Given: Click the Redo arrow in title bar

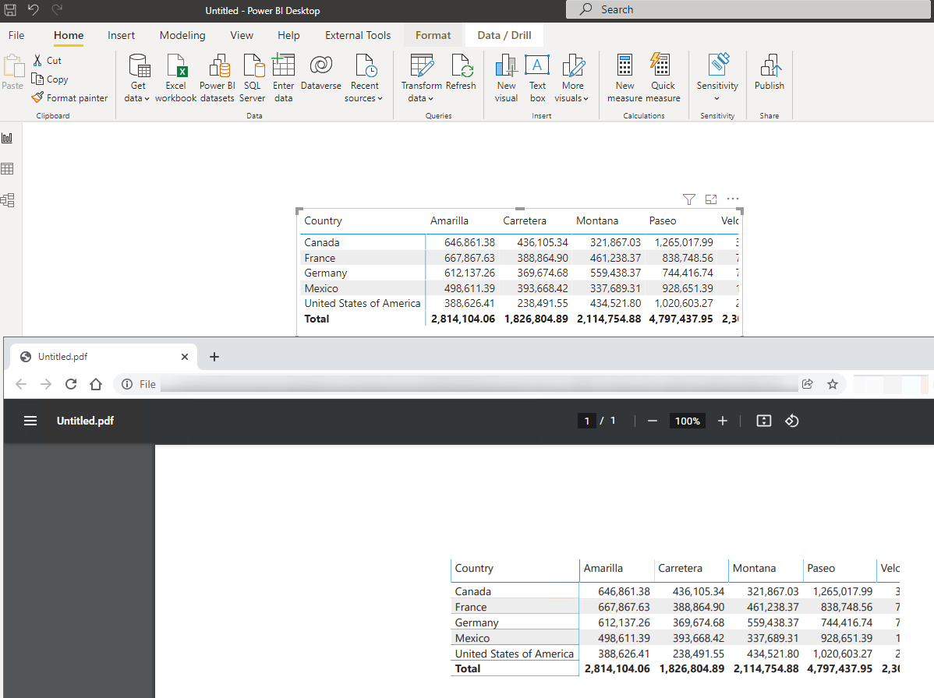Looking at the screenshot, I should 57,9.
